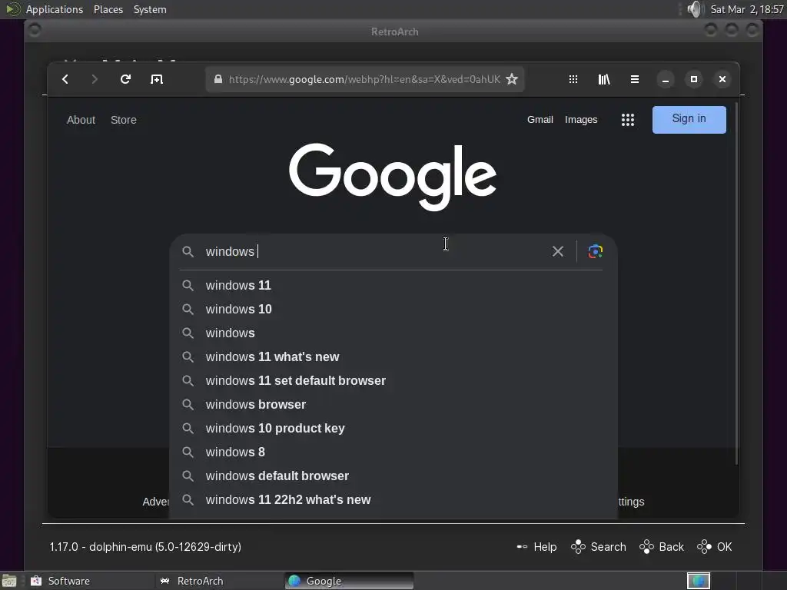The image size is (787, 590).
Task: Select the 'windows 11' suggestion
Action: click(393, 286)
